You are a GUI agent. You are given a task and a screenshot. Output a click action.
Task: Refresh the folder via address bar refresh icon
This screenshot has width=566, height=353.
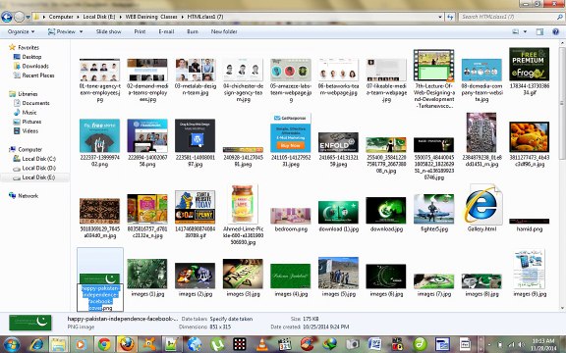pos(450,17)
